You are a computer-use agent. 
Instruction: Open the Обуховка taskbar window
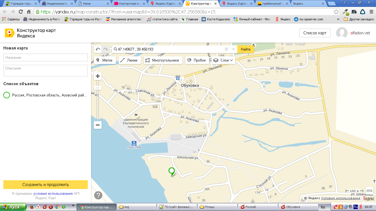coord(297,207)
